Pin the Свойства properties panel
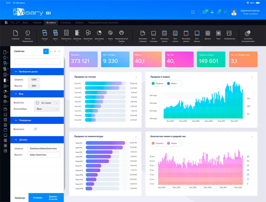The width and height of the screenshot is (266, 202). click(x=59, y=51)
